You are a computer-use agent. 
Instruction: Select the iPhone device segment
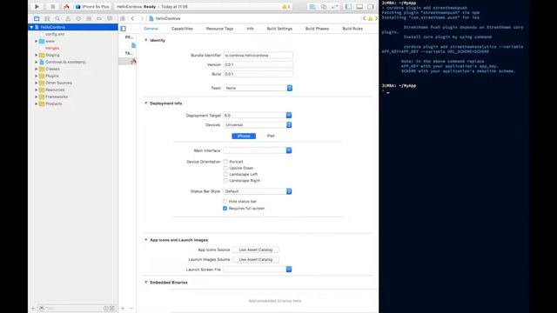[x=244, y=136]
